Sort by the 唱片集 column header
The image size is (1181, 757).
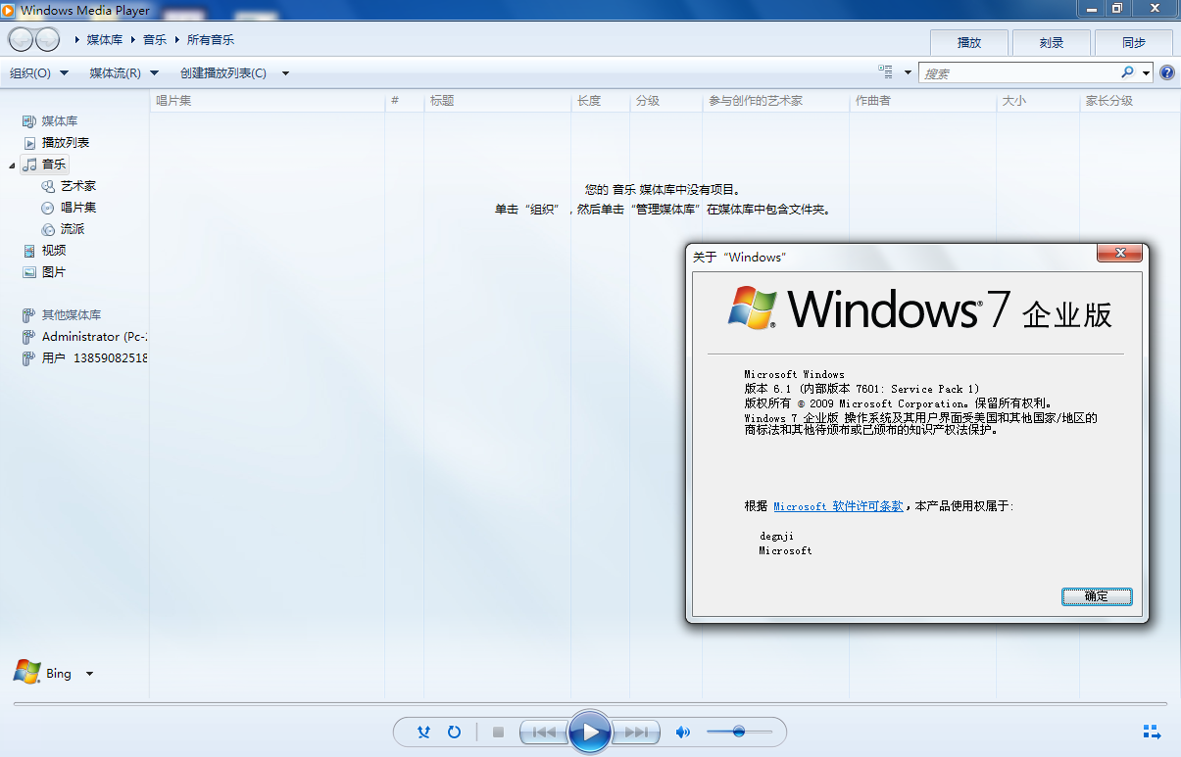point(268,101)
